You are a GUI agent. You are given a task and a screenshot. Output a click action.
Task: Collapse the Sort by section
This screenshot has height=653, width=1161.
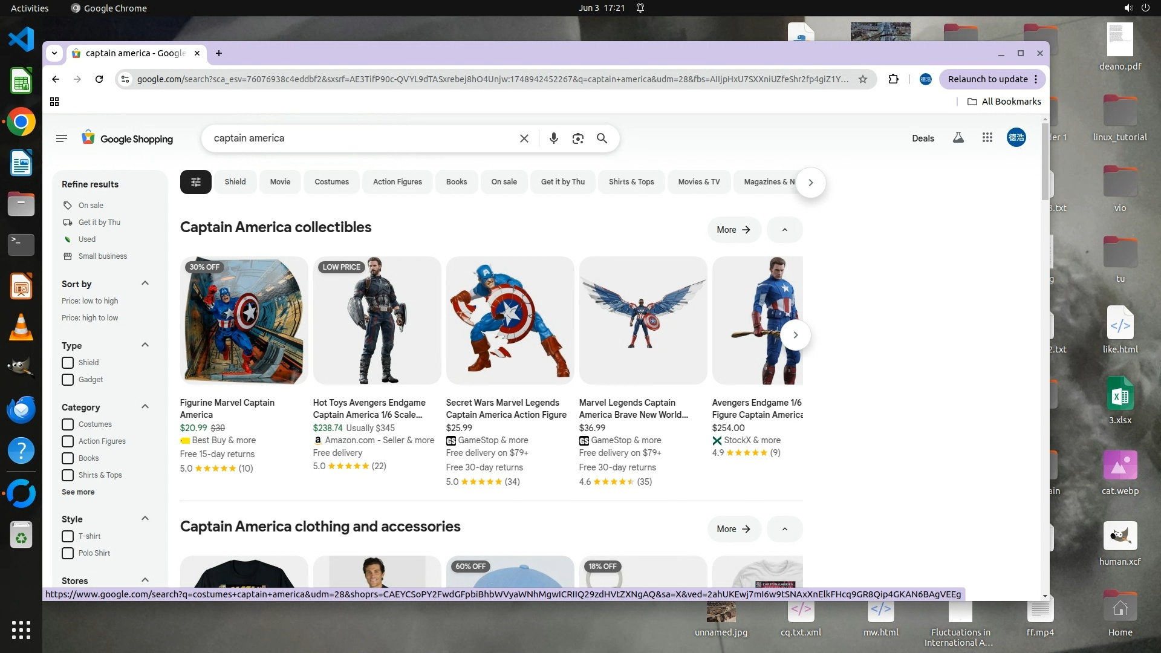(x=145, y=284)
